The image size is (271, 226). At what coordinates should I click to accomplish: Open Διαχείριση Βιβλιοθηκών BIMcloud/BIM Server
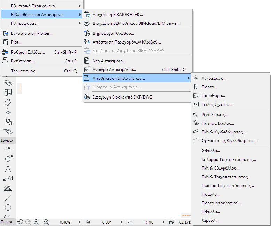pos(137,23)
